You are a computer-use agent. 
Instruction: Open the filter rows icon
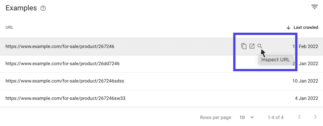click(314, 7)
